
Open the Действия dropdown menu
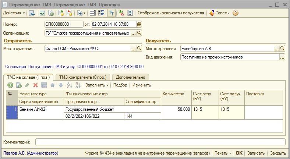(14, 13)
